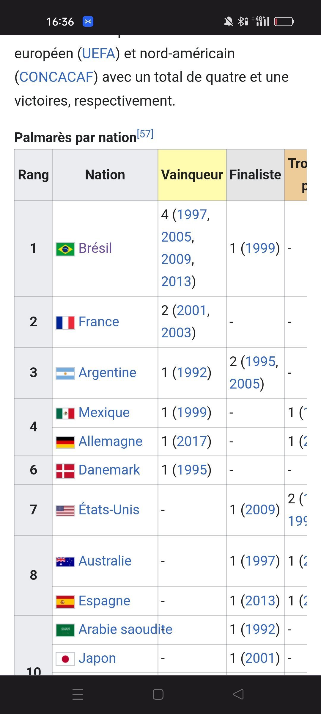Open Germany's 2017 winner year link
The image size is (321, 714).
coord(192,441)
